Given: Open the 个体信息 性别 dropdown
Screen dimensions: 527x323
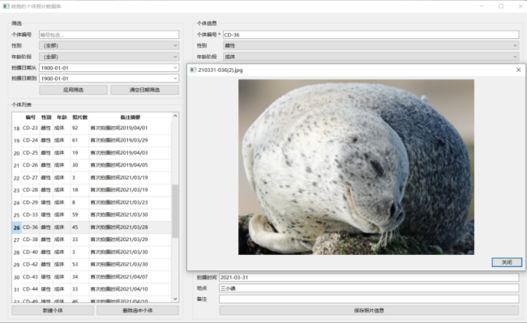Looking at the screenshot, I should [371, 45].
